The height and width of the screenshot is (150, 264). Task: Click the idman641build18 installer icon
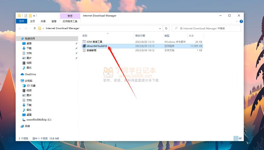click(84, 46)
